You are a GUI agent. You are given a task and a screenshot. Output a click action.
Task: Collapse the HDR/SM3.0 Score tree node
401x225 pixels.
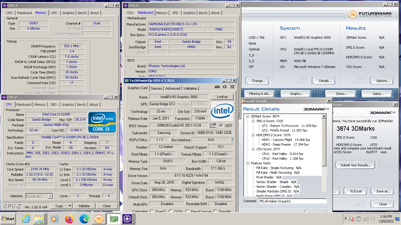point(253,135)
